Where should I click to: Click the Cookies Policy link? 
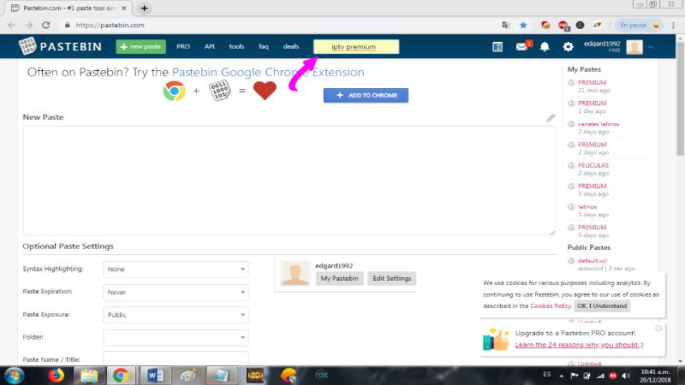click(x=551, y=306)
